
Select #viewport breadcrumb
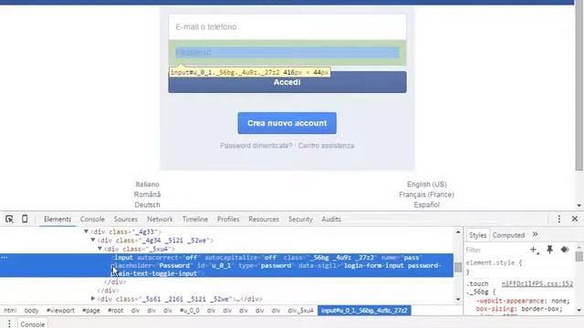tap(60, 310)
